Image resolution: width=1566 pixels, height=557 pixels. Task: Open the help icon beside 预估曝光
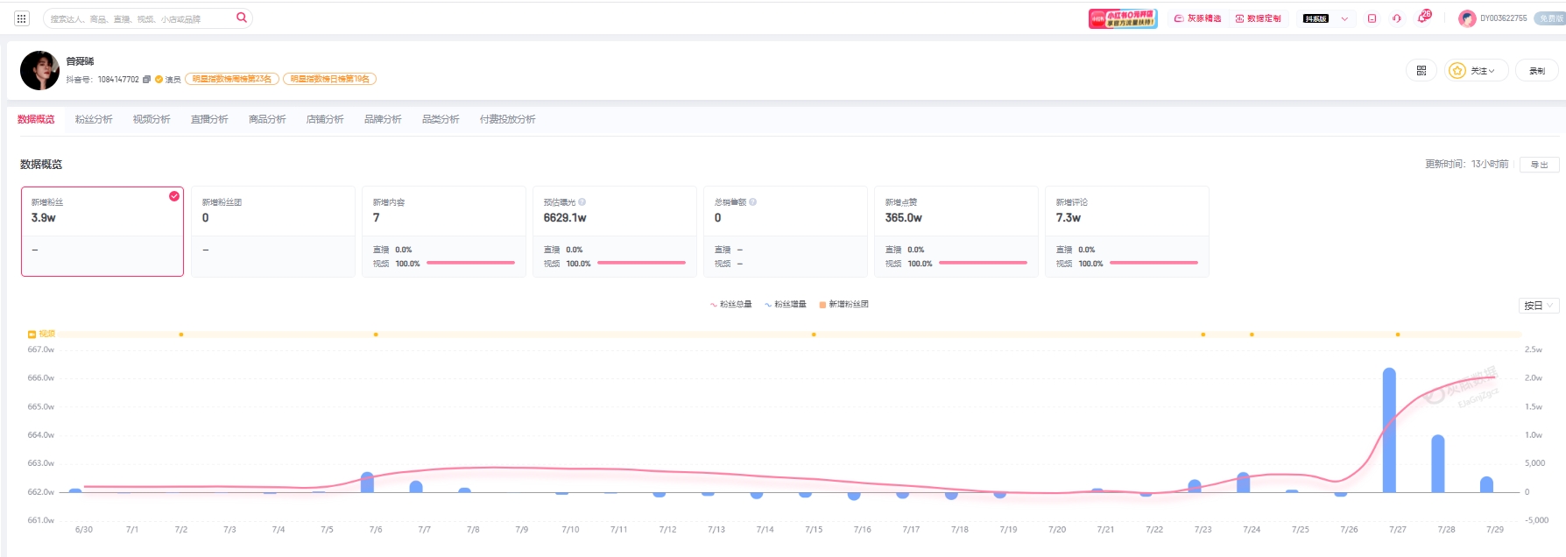coord(582,202)
